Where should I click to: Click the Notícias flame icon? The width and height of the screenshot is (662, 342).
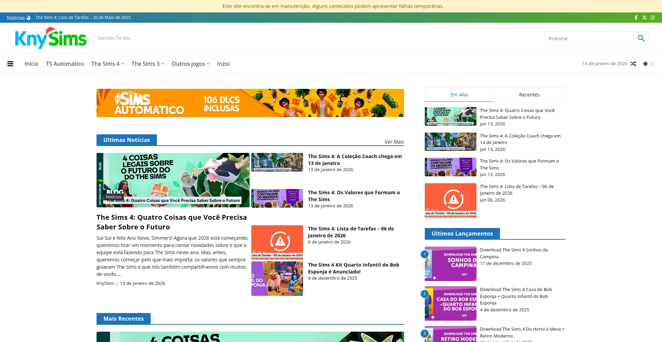(x=29, y=18)
